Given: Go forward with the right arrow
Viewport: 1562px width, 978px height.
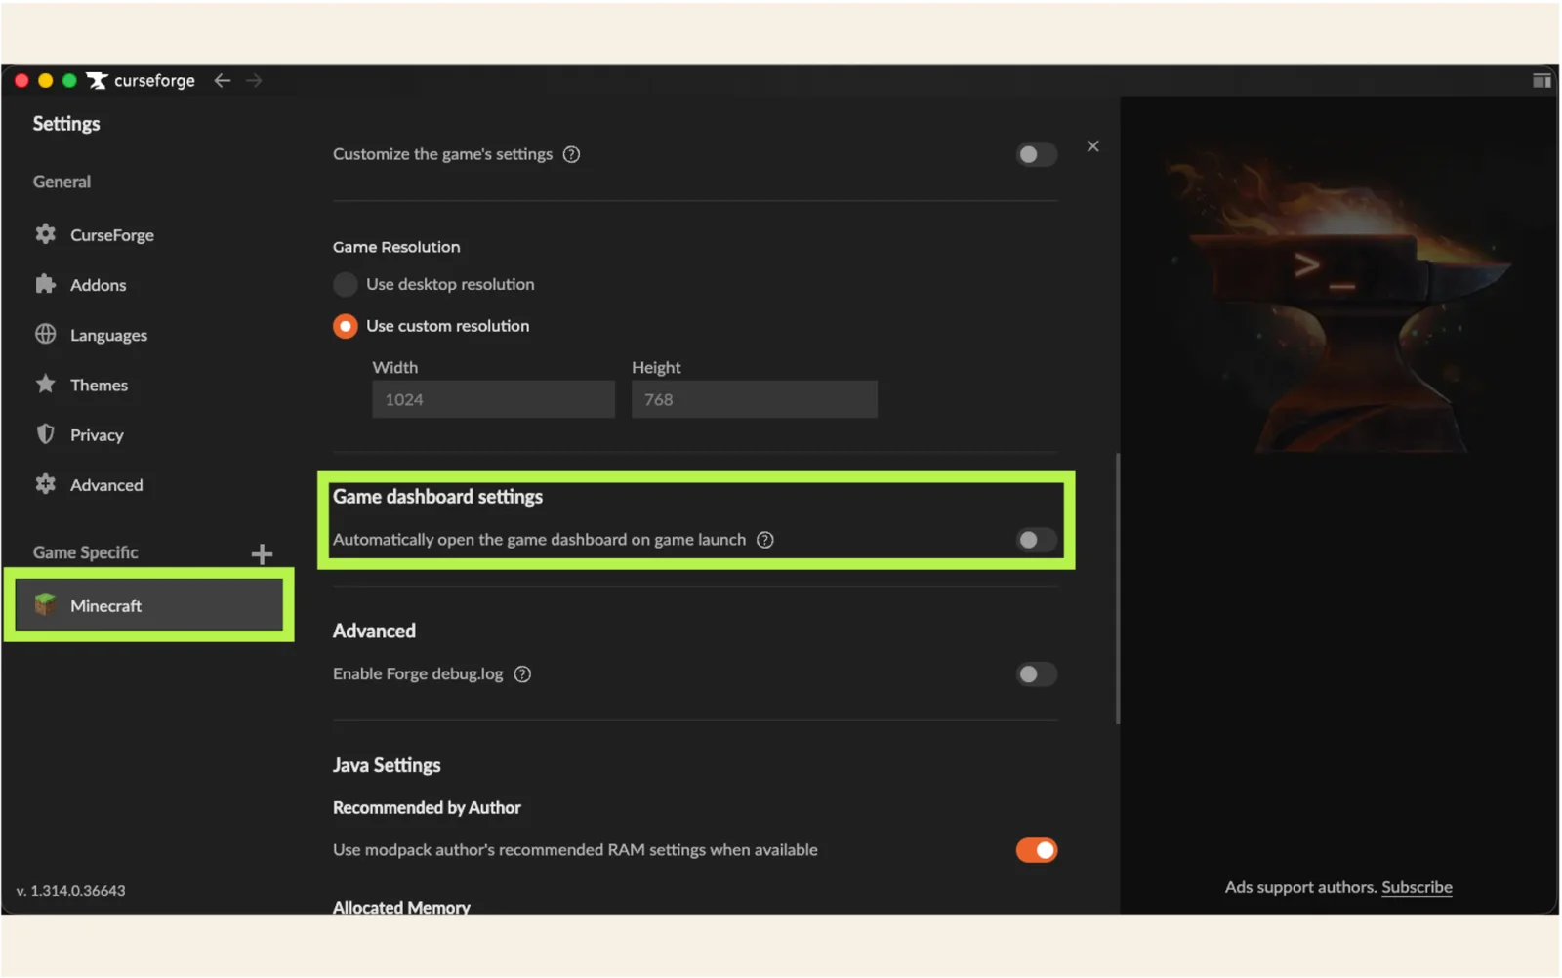Looking at the screenshot, I should [254, 80].
